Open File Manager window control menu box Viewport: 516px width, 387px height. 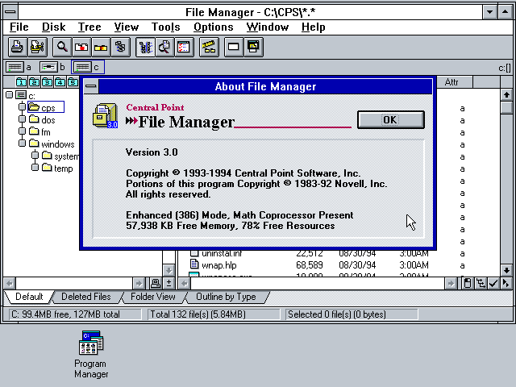(x=10, y=13)
